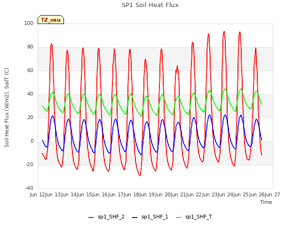Click the 100 y-axis tick label
Image resolution: width=301 pixels, height=226 pixels.
tap(29, 23)
